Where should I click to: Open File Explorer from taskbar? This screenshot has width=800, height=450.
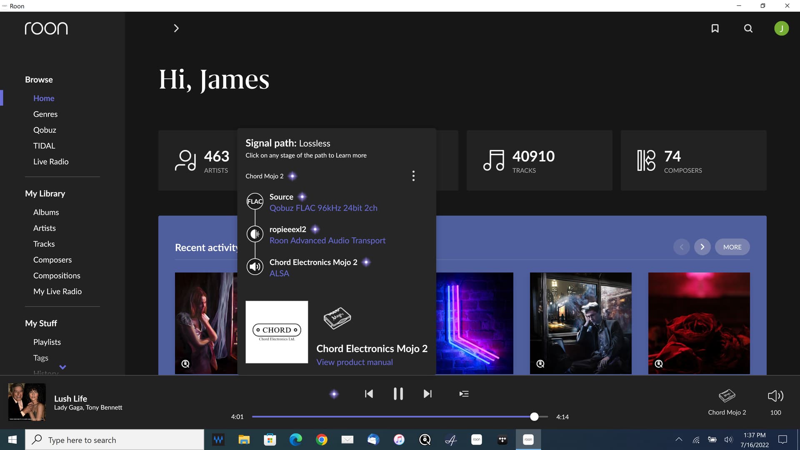coord(244,440)
